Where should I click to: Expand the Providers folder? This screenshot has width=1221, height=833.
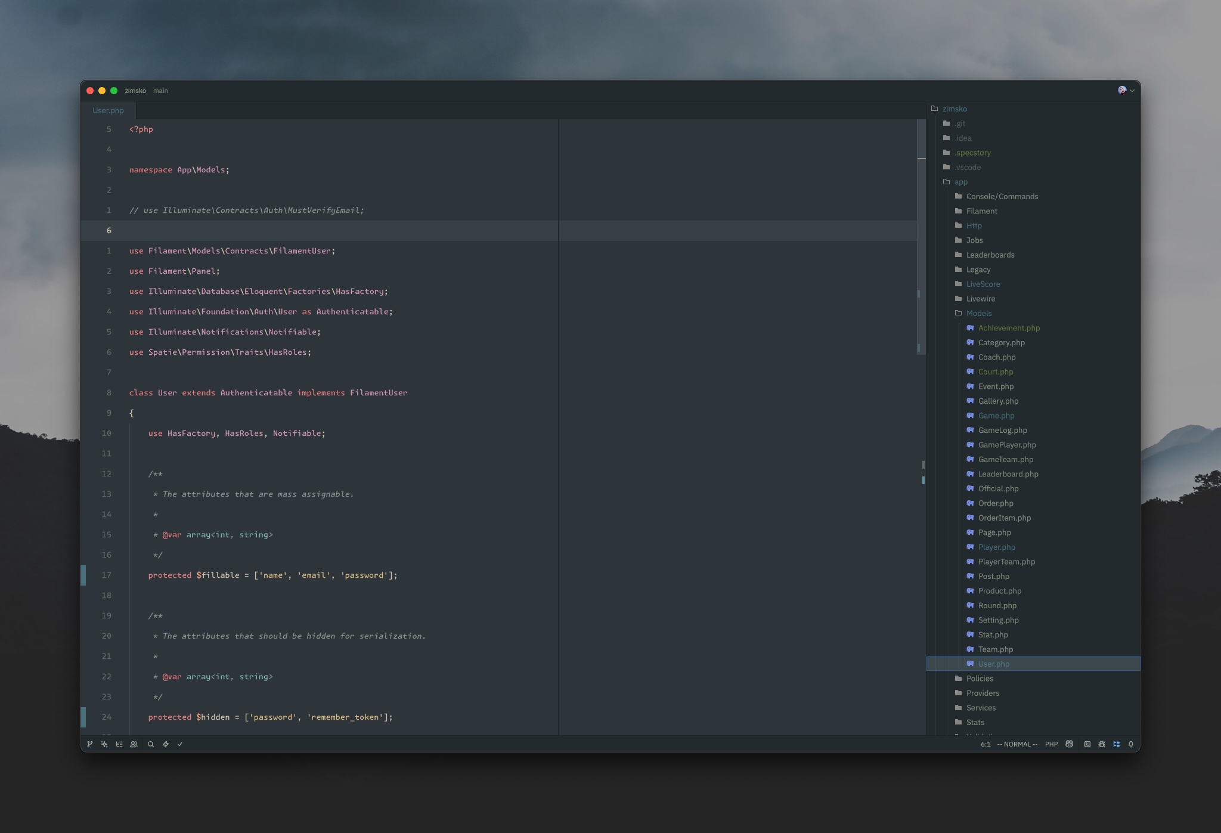[1033, 693]
